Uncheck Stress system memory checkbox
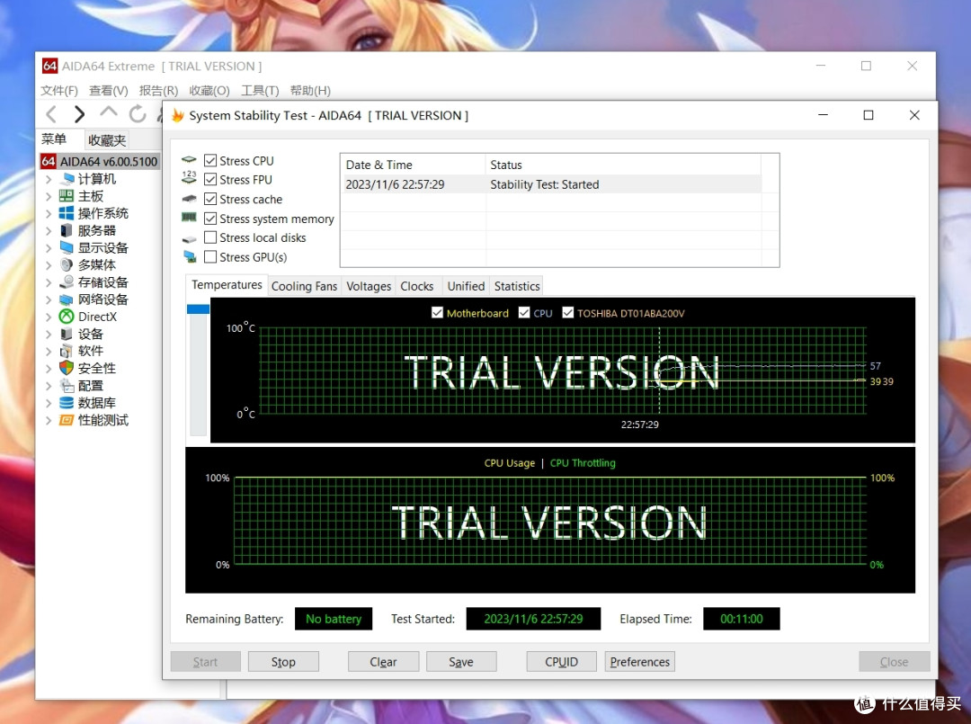971x724 pixels. pyautogui.click(x=210, y=219)
